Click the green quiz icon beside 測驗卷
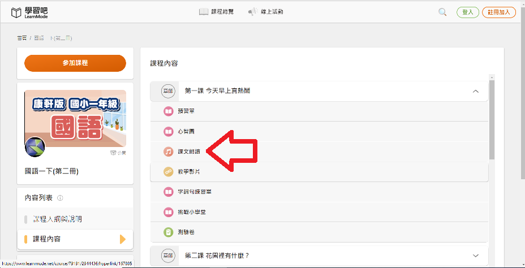Viewport: 525px width, 268px height. (x=168, y=232)
